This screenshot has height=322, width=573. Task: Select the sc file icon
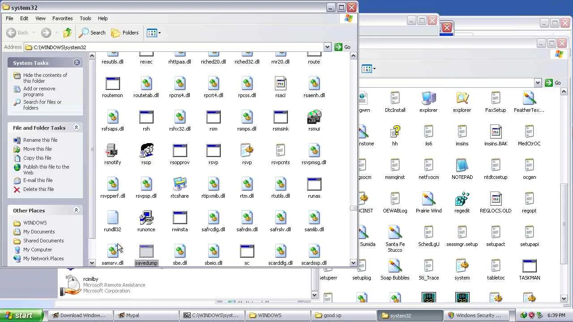point(247,251)
